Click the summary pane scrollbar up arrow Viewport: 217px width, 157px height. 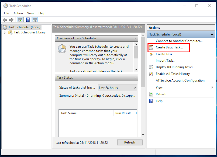143,35
